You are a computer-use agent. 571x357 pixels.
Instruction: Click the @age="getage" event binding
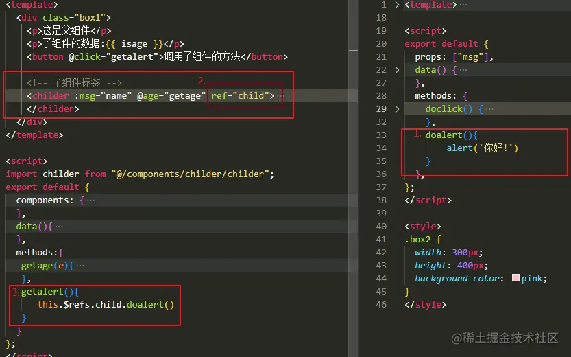point(171,96)
